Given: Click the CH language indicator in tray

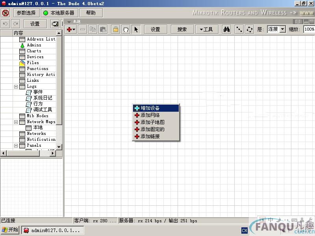Looking at the screenshot, I should [244, 230].
